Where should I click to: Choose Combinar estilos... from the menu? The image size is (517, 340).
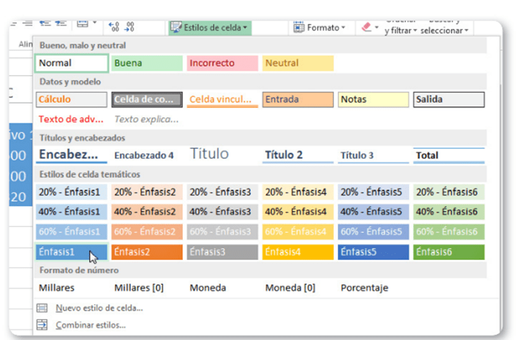(x=91, y=325)
